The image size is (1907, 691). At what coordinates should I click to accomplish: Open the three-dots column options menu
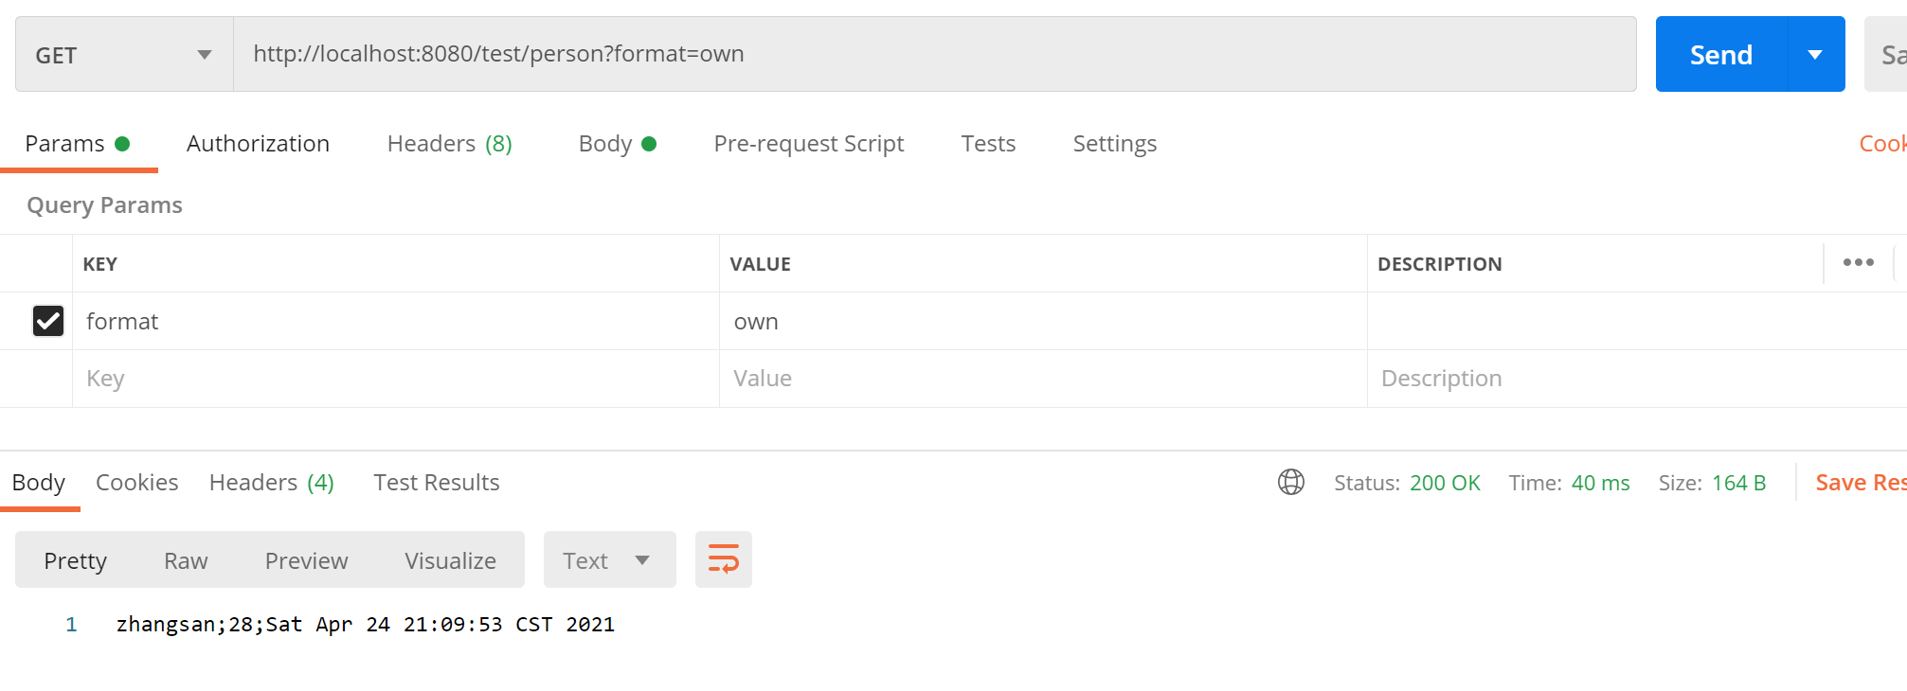click(1858, 263)
